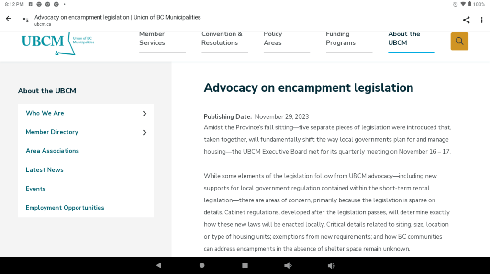490x274 pixels.
Task: Tap the recent apps square button
Action: (x=245, y=265)
